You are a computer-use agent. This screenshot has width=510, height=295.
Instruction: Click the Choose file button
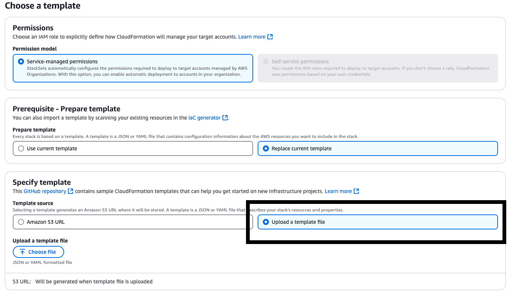pyautogui.click(x=38, y=252)
